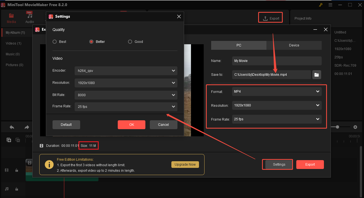Open the Encoder dropdown showing h264_qsv
The image size is (364, 198).
coord(126,71)
